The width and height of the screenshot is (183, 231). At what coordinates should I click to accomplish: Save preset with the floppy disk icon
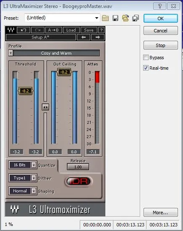[x=115, y=18]
